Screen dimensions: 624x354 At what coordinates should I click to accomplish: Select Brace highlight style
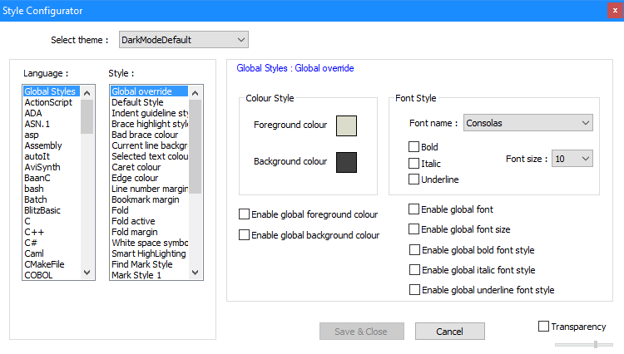coord(149,124)
